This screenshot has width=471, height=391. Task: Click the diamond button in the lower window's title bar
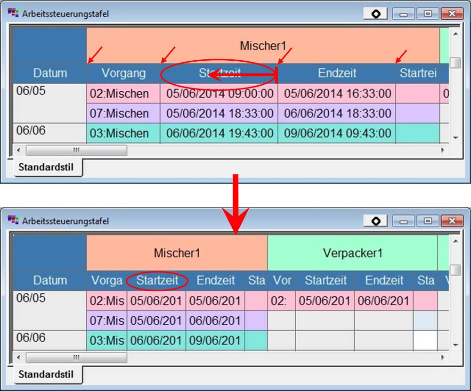click(376, 221)
